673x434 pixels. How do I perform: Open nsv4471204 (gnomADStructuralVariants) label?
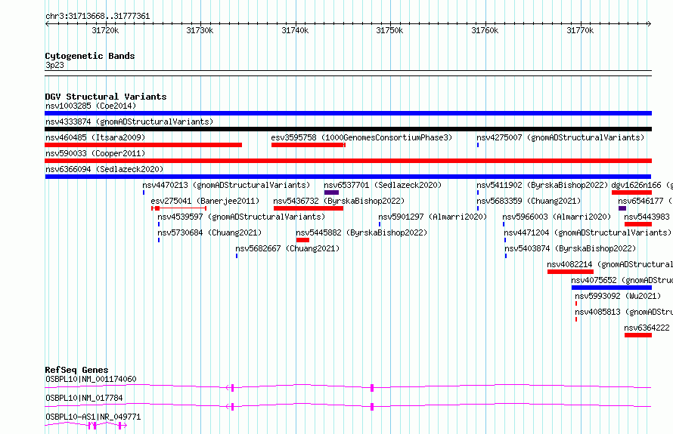pos(588,232)
